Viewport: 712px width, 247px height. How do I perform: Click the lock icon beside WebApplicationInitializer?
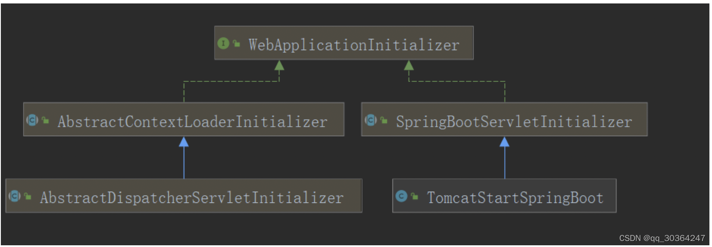point(236,43)
